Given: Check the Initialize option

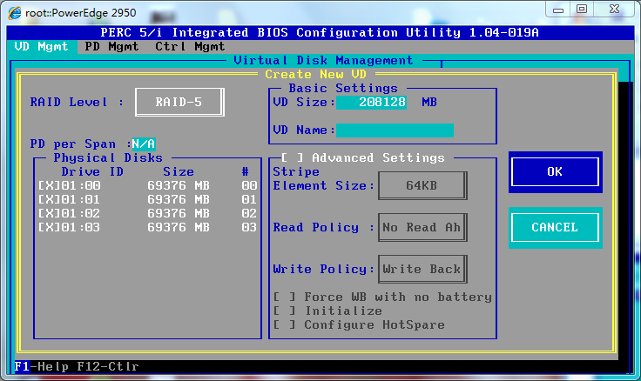Looking at the screenshot, I should pyautogui.click(x=285, y=311).
